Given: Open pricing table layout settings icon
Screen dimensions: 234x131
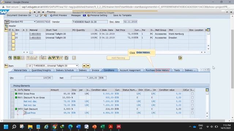Looking at the screenshot, I should click(207, 90).
